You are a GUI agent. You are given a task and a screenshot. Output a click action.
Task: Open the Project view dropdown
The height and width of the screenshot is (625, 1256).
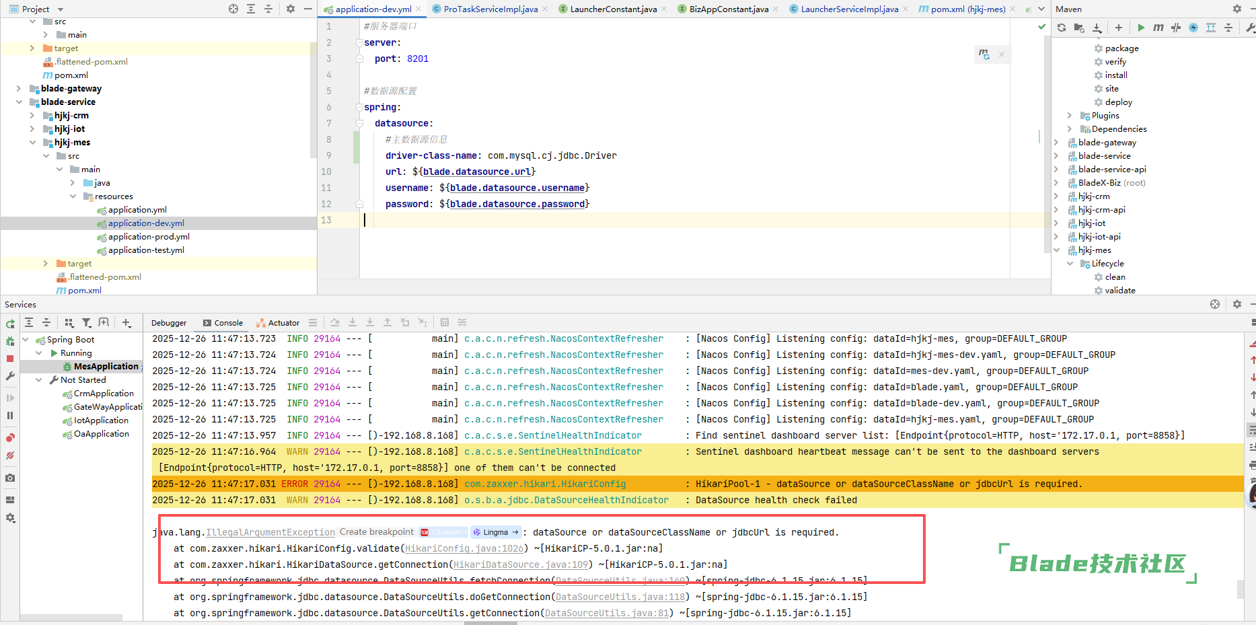61,9
